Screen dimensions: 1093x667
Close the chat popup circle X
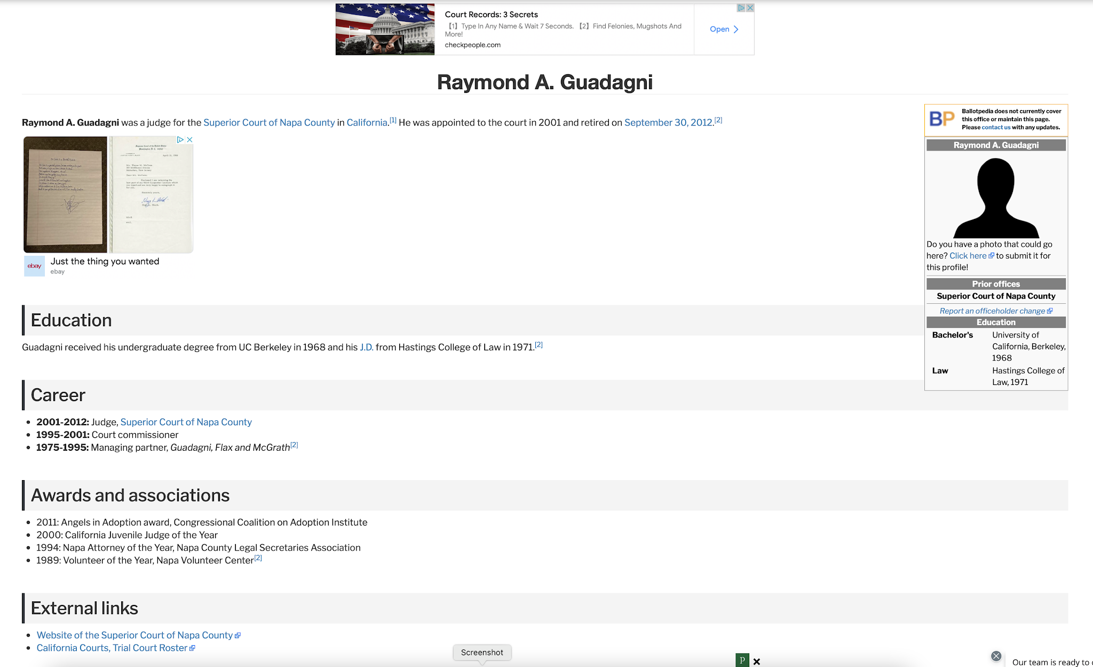click(x=996, y=656)
